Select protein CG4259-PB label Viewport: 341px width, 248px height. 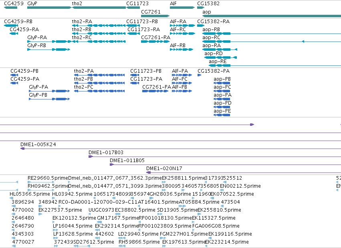24,71
